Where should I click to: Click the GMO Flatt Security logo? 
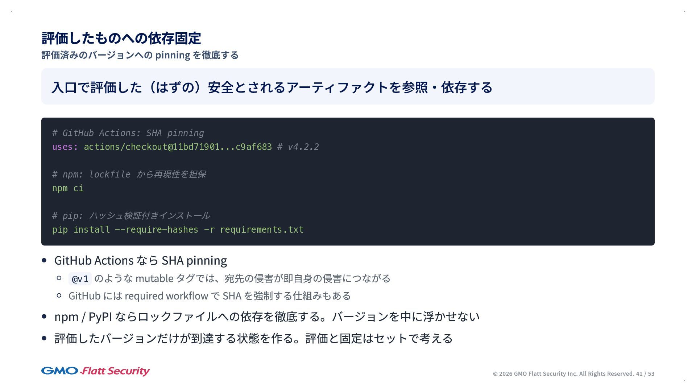[95, 371]
